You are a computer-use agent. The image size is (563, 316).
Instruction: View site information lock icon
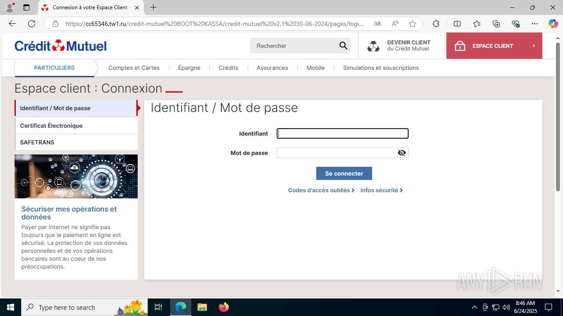tap(55, 24)
